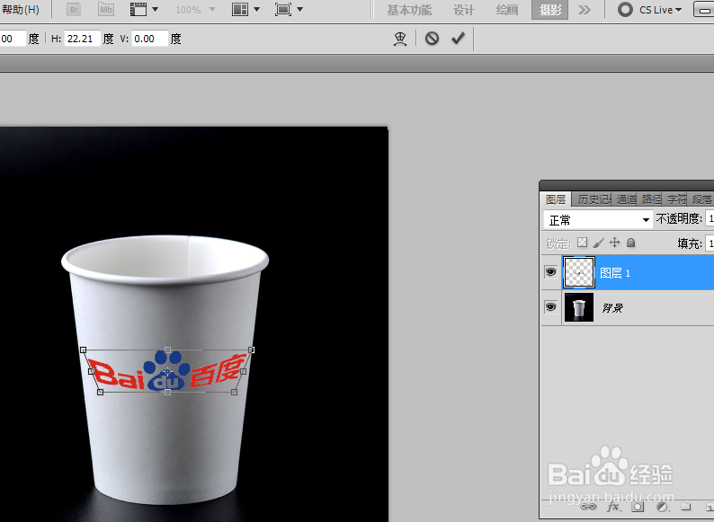Toggle lock all padlock icon
Screen dimensions: 714x522
click(x=630, y=243)
